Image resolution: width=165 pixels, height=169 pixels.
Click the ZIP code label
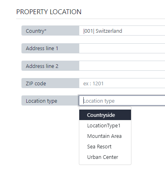36,84
